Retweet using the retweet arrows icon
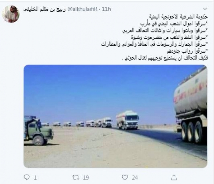This screenshot has width=214, height=184. (76, 178)
